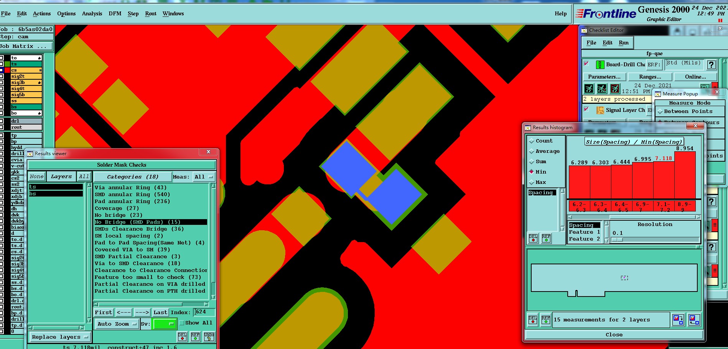This screenshot has width=728, height=349.
Task: Toggle Show All checkbox in Results viewer
Action: tap(182, 323)
